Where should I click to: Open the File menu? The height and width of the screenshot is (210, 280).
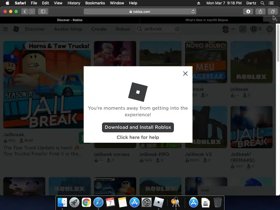34,3
